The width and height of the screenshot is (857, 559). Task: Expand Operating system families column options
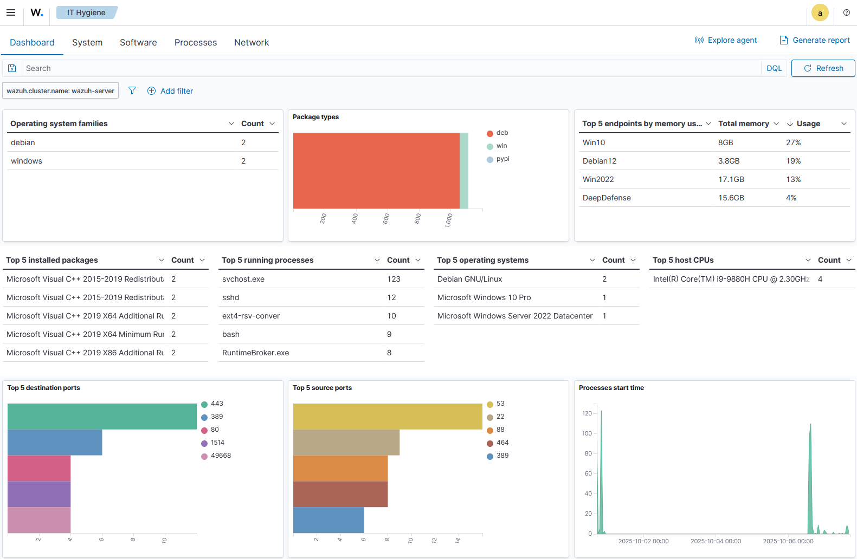[x=231, y=123]
